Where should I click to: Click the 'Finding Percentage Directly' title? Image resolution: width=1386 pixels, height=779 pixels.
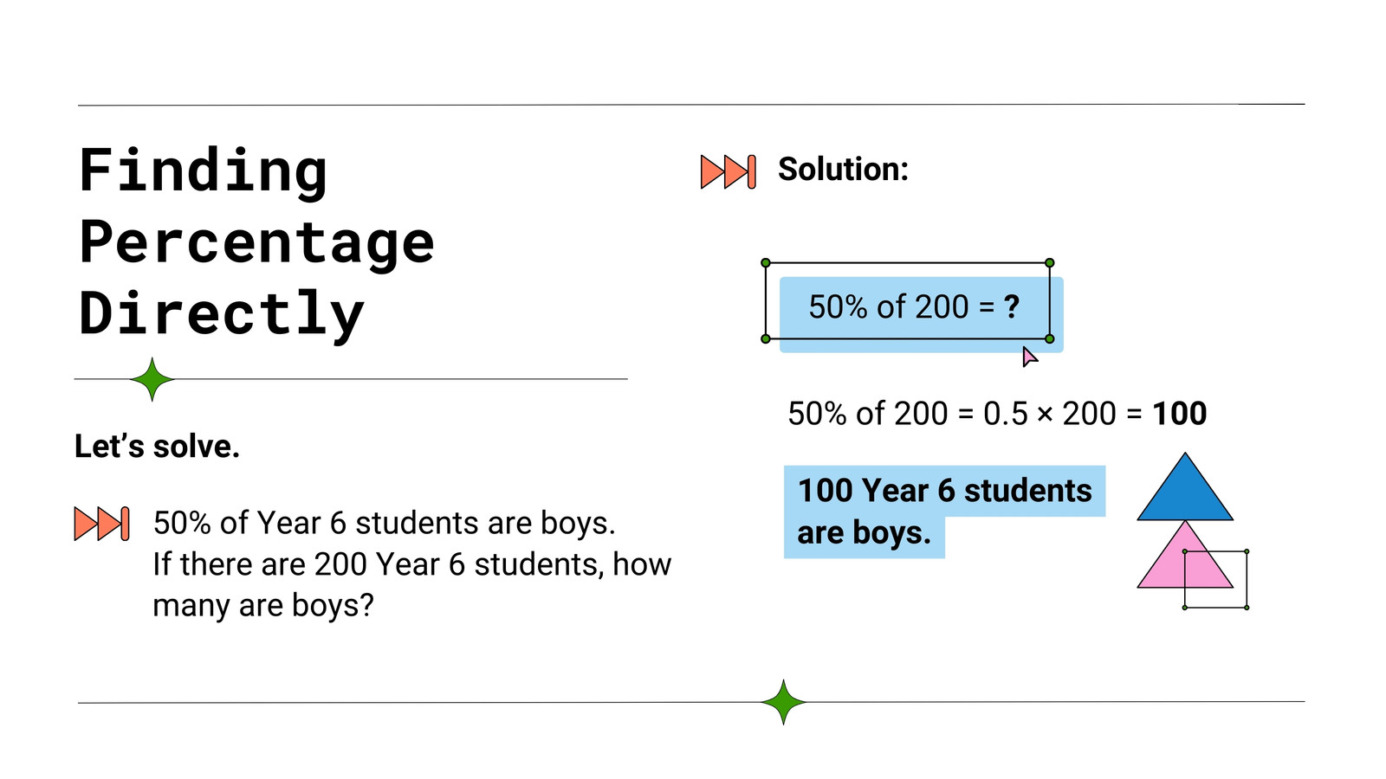click(x=256, y=242)
